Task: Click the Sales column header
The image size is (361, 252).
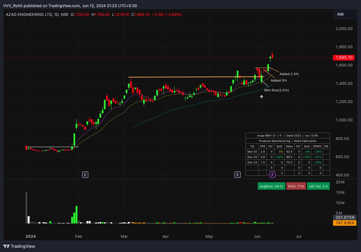Action: [289, 146]
